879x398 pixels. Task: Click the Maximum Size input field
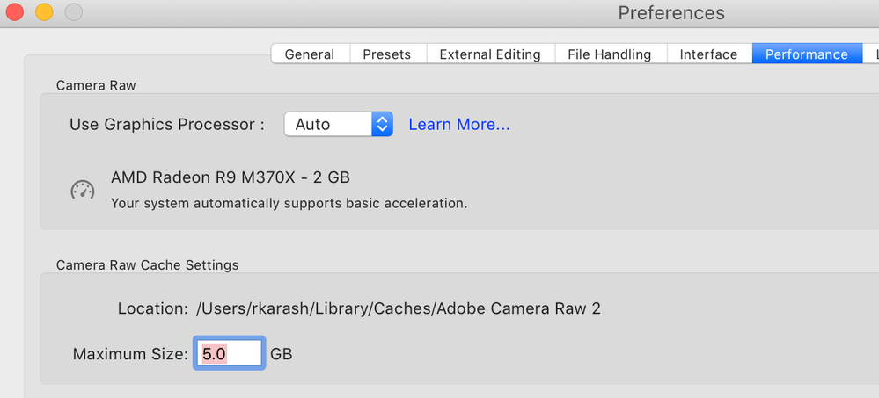229,354
